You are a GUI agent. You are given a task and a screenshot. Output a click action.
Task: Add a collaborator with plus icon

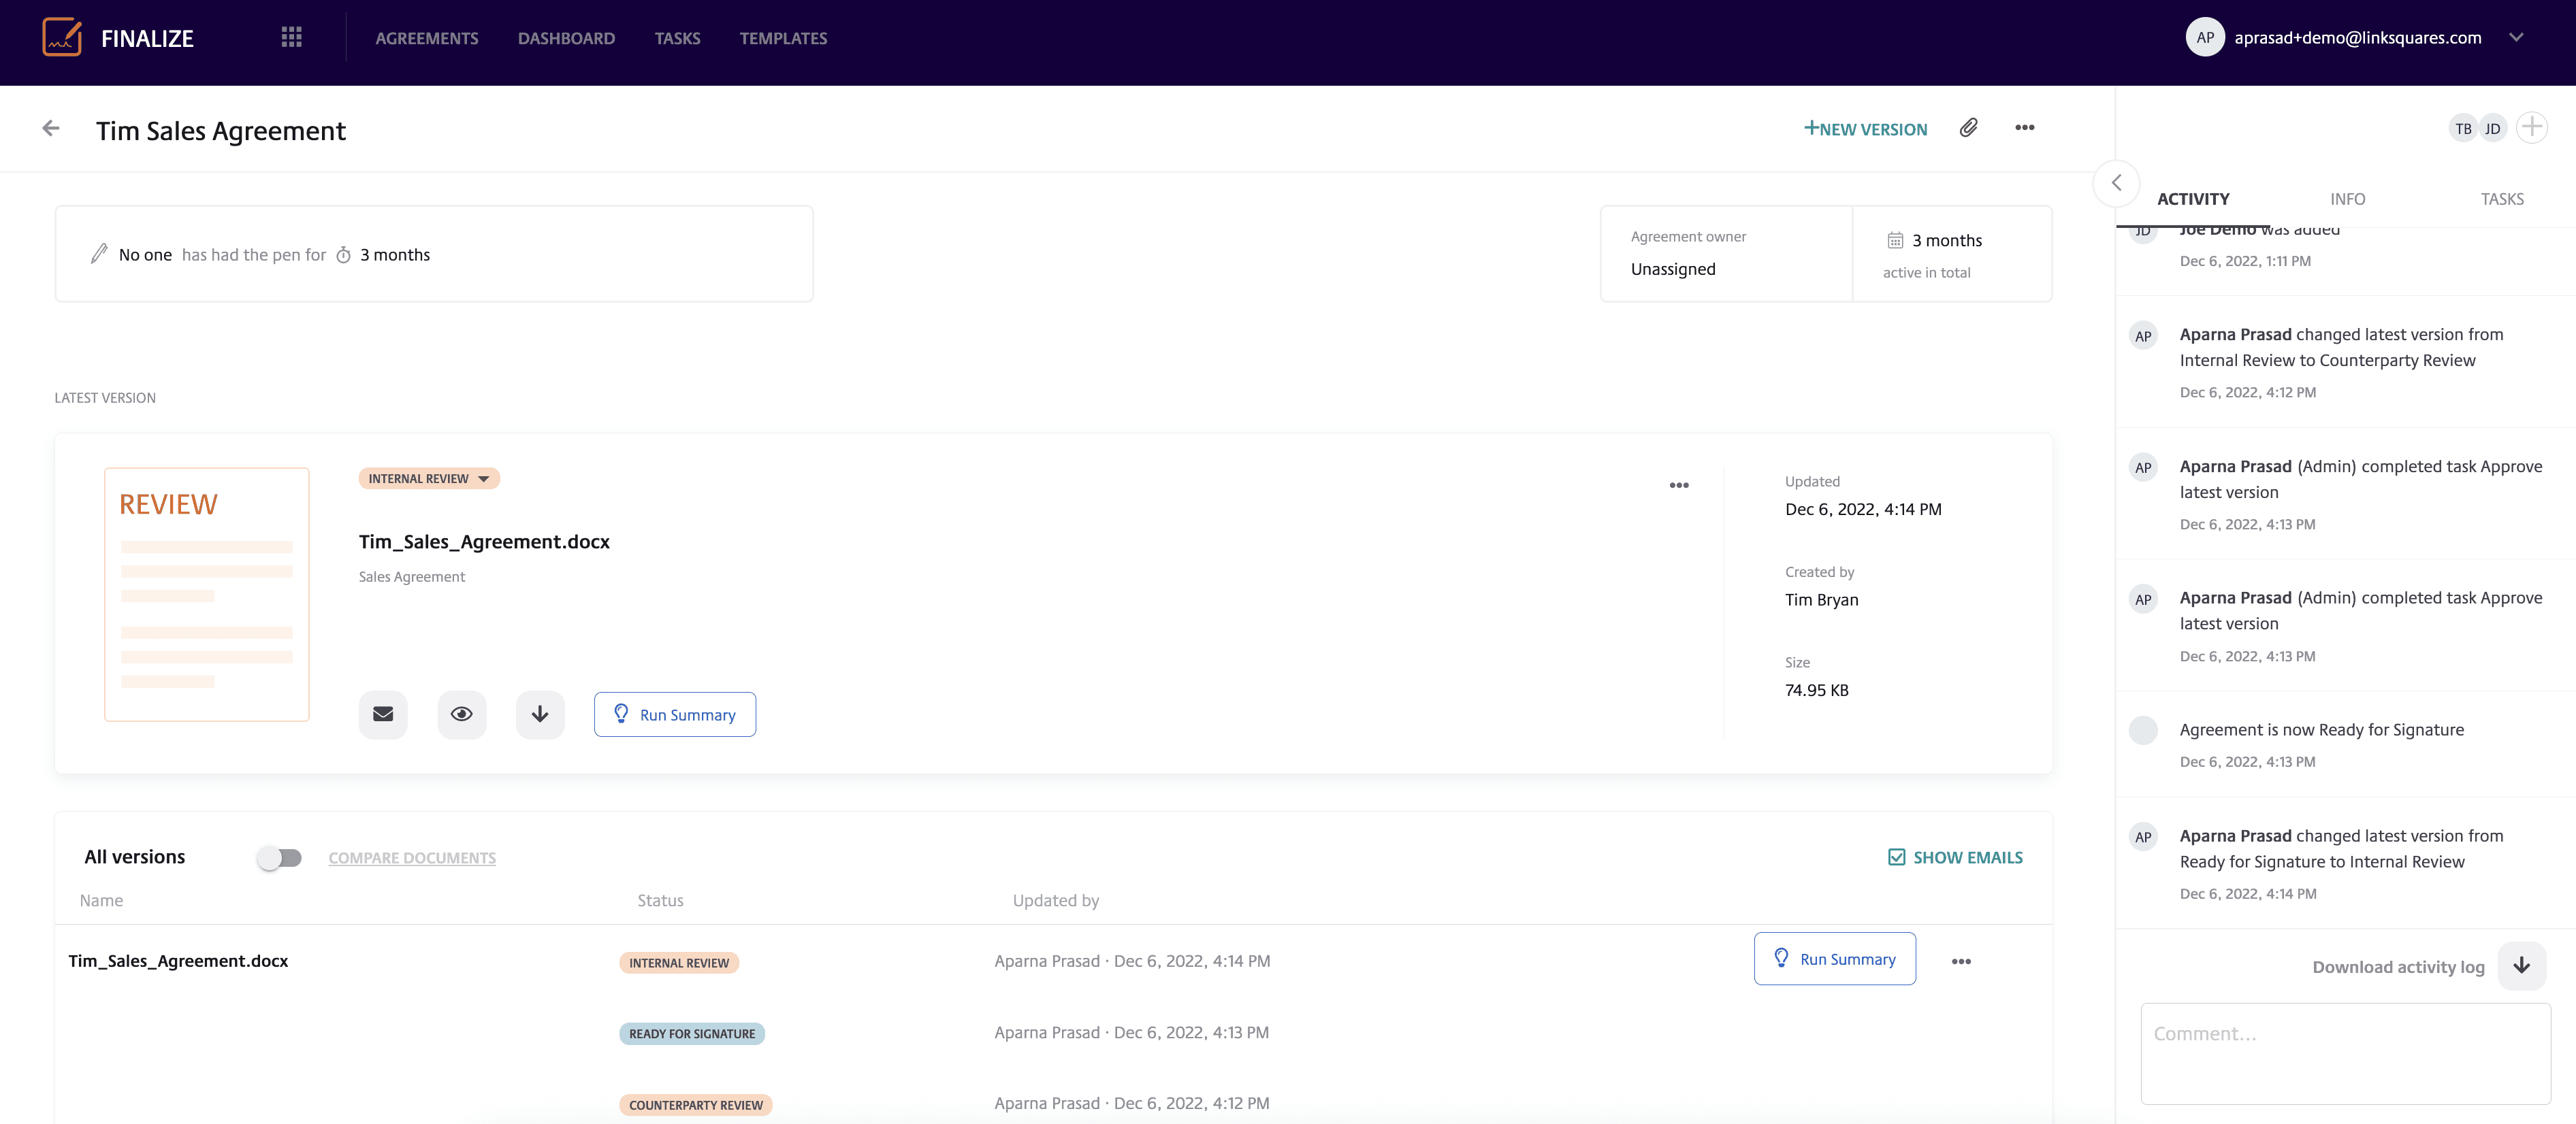click(x=2531, y=127)
